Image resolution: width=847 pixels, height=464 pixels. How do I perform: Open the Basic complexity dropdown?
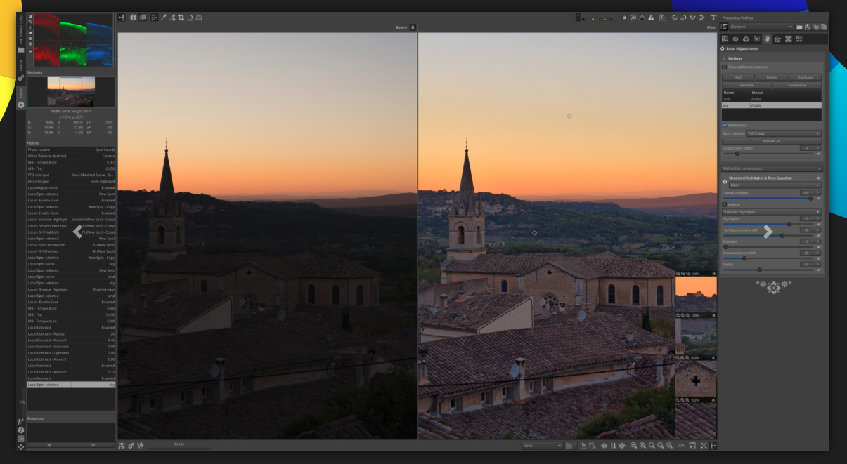[774, 185]
